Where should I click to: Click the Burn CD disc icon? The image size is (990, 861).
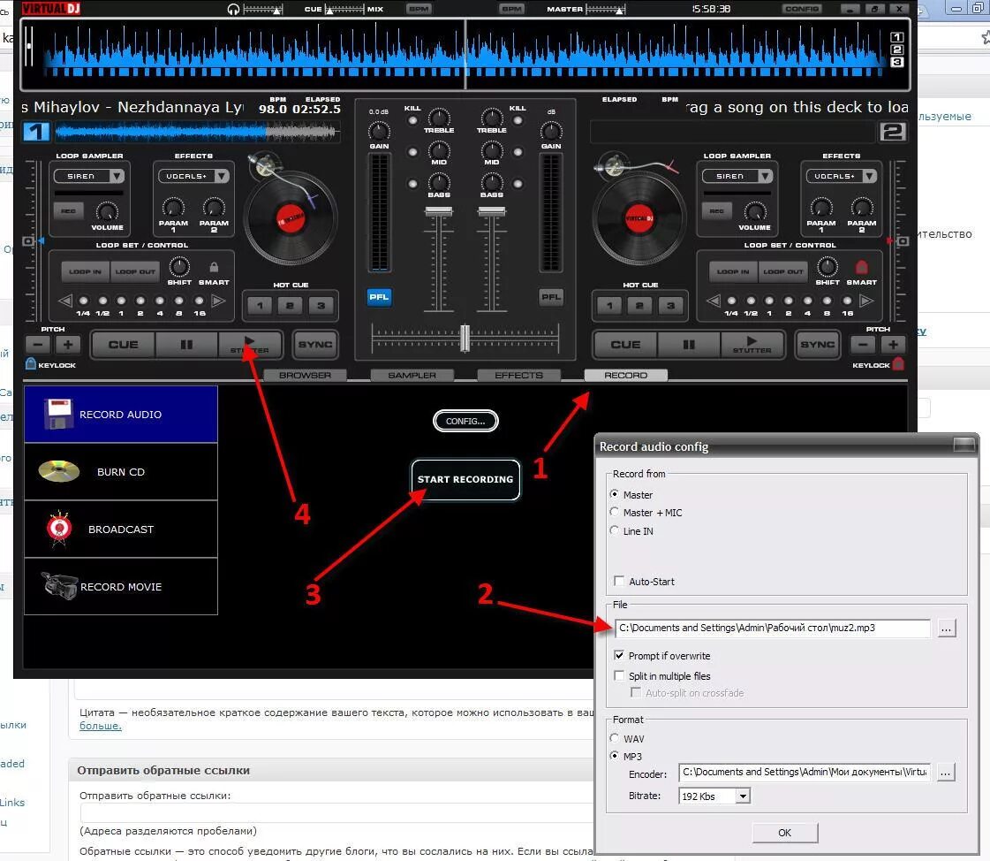click(58, 471)
